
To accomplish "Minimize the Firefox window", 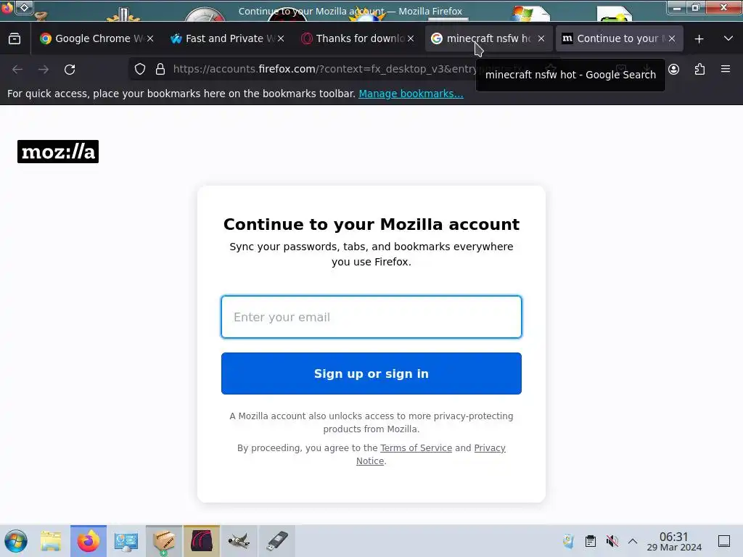I will click(677, 7).
